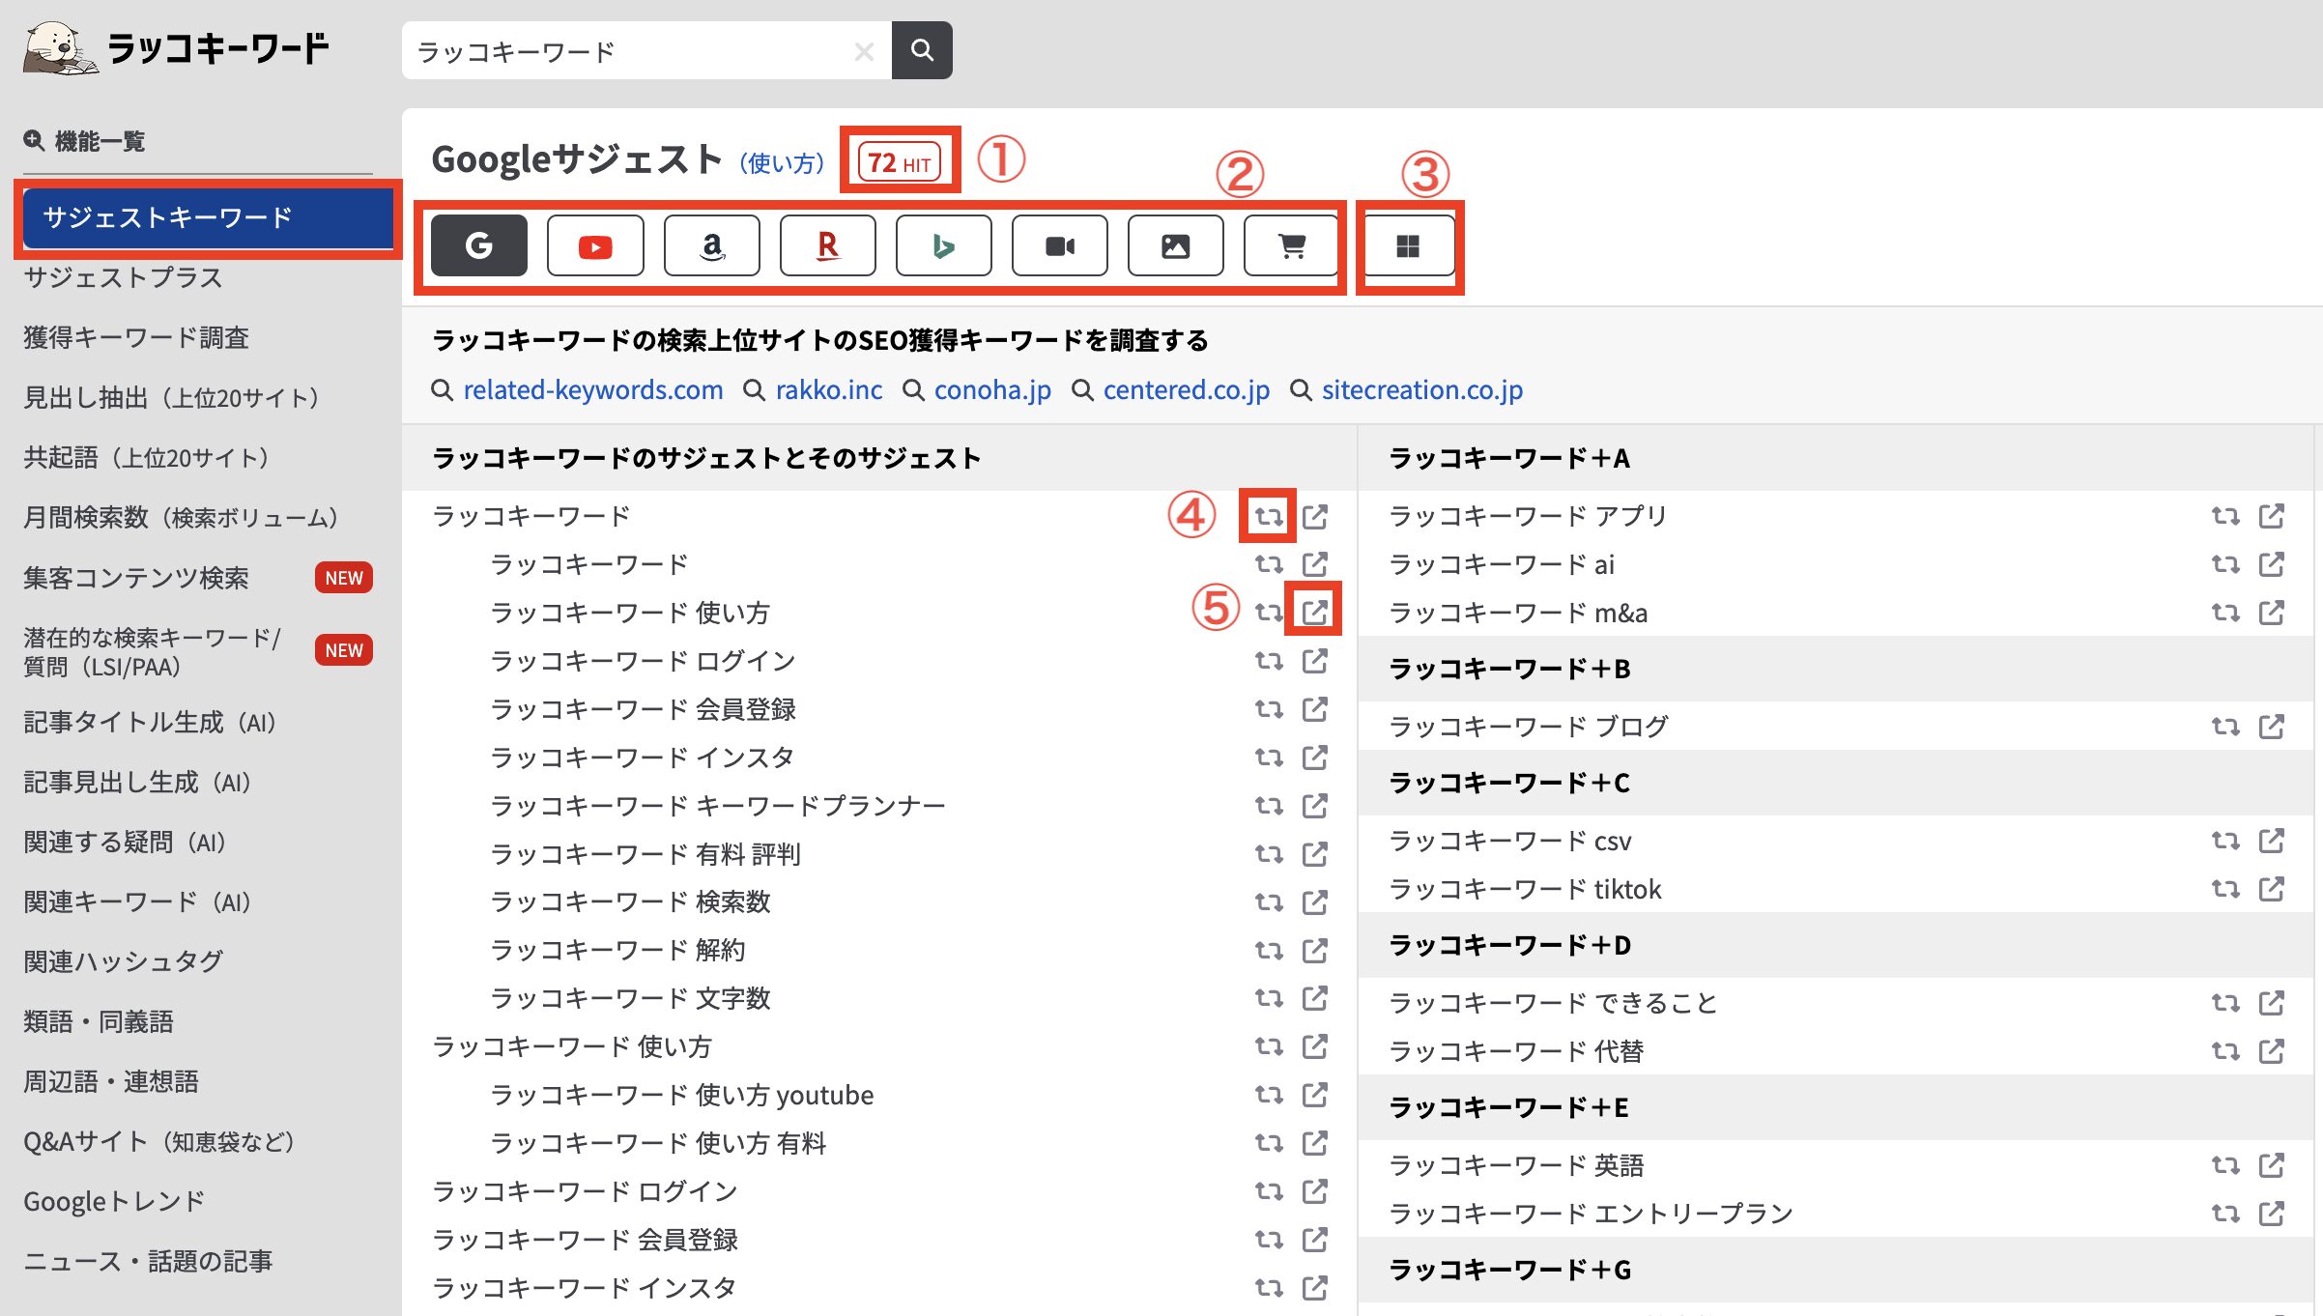2323x1316 pixels.
Task: Switch to the Bing suggest source
Action: tap(944, 246)
